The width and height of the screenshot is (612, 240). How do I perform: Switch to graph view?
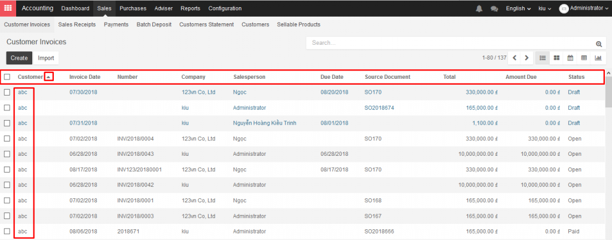point(598,58)
